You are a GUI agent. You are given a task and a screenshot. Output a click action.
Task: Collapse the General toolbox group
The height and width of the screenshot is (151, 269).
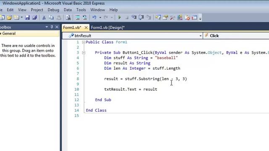(1, 34)
